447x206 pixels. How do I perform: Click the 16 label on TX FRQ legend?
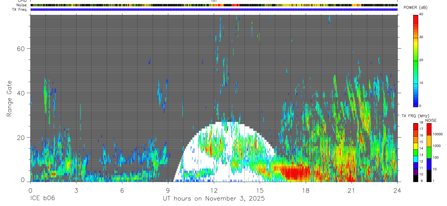pyautogui.click(x=421, y=136)
